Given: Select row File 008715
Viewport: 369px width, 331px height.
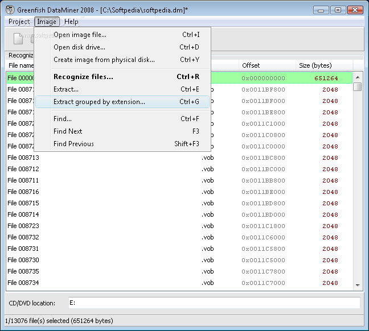Looking at the screenshot, I should click(179, 203).
